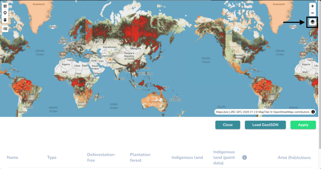Click the Deforestation-free column header

[102, 157]
